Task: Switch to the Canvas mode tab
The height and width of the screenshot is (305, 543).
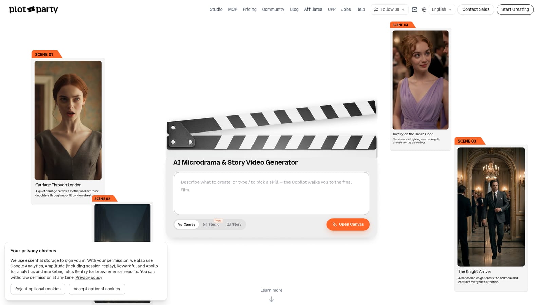Action: pyautogui.click(x=187, y=224)
